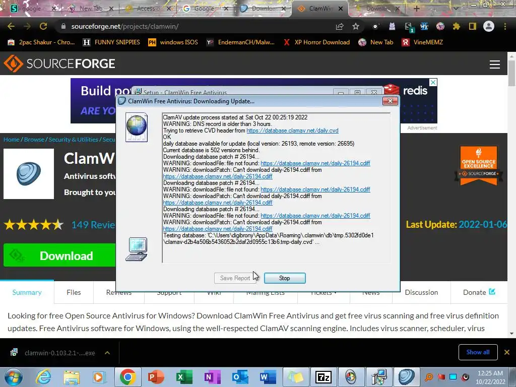
Task: Show all downloads
Action: (x=478, y=352)
